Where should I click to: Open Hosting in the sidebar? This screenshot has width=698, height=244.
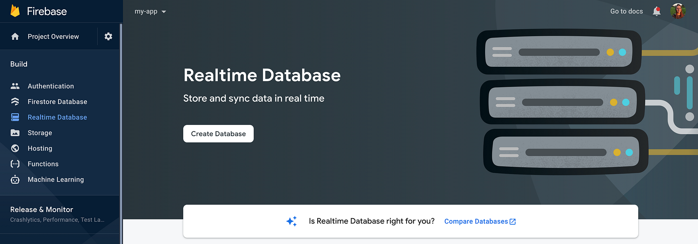pos(40,148)
